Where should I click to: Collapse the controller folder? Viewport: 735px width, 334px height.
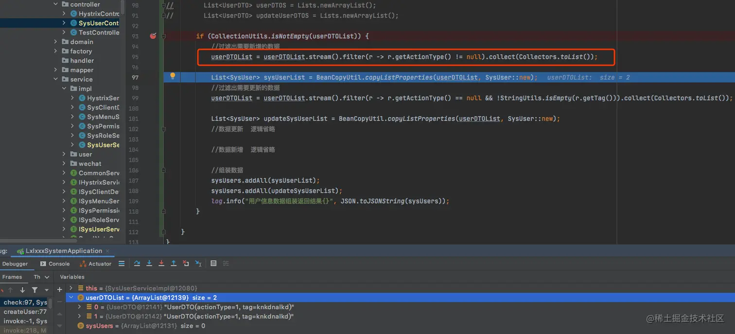click(56, 4)
